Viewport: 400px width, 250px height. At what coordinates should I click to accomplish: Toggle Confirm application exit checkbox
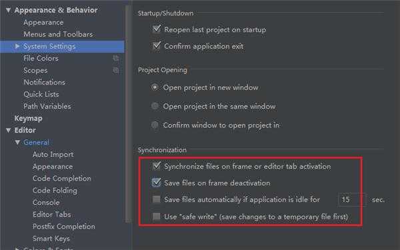[x=157, y=45]
